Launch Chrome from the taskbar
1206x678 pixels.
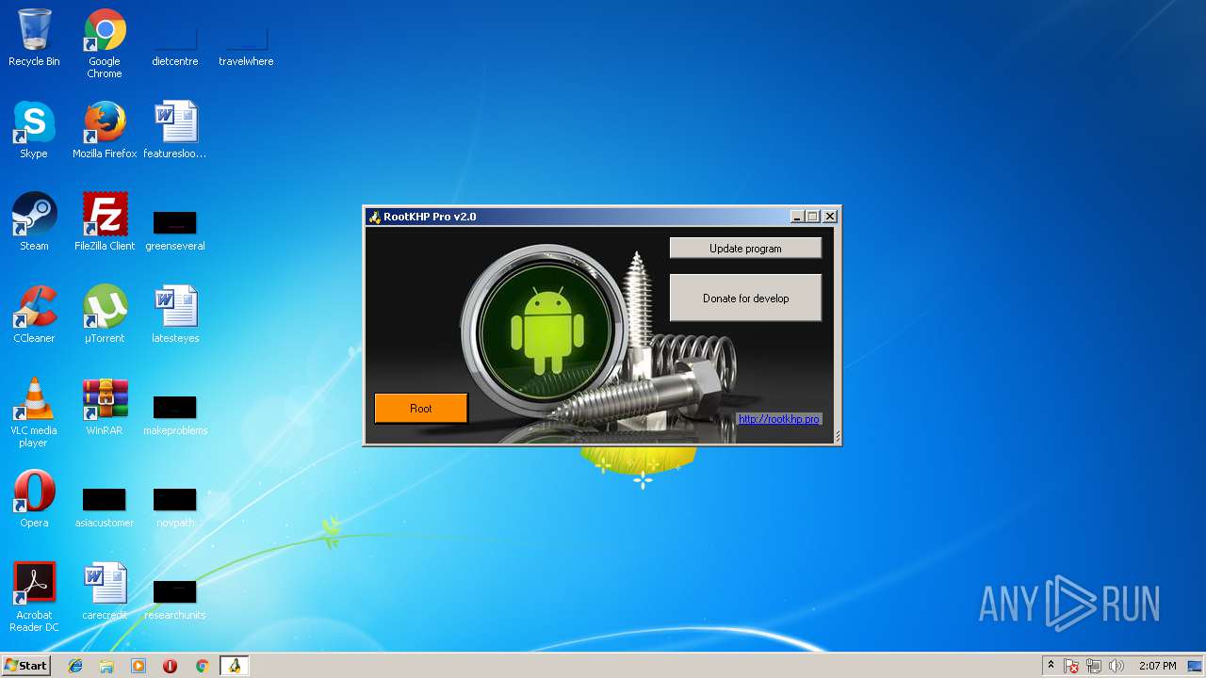click(x=202, y=666)
